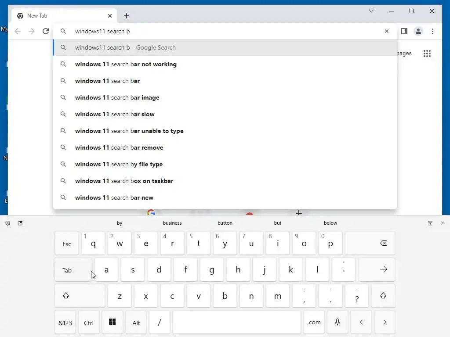Screen dimensions: 450x337
Task: Open a new browser tab
Action: (x=127, y=16)
